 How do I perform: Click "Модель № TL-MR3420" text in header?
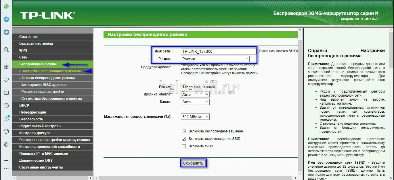pyautogui.click(x=359, y=19)
